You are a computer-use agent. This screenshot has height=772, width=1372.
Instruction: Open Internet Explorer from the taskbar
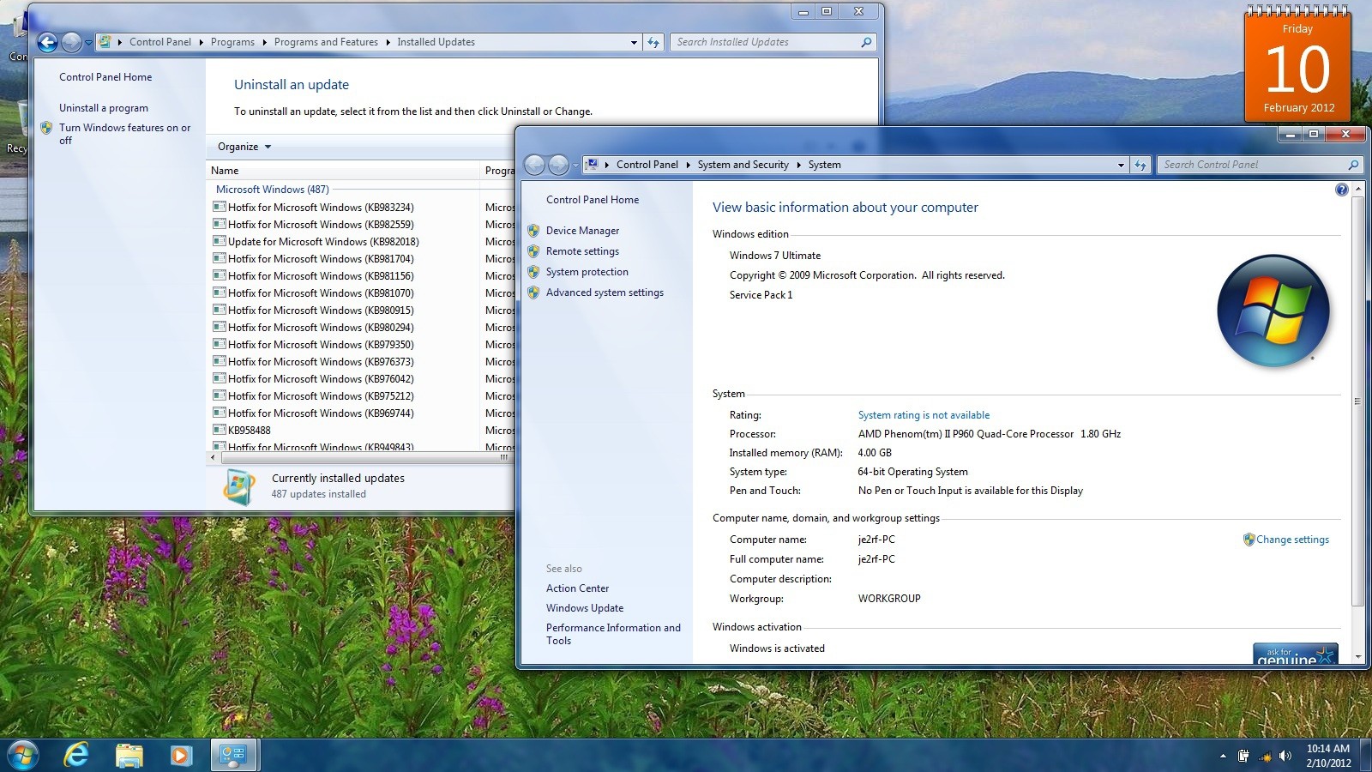click(76, 755)
